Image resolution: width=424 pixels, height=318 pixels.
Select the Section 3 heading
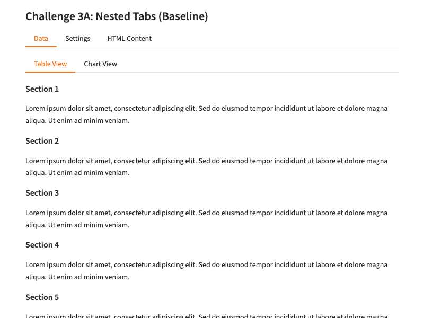(x=42, y=193)
